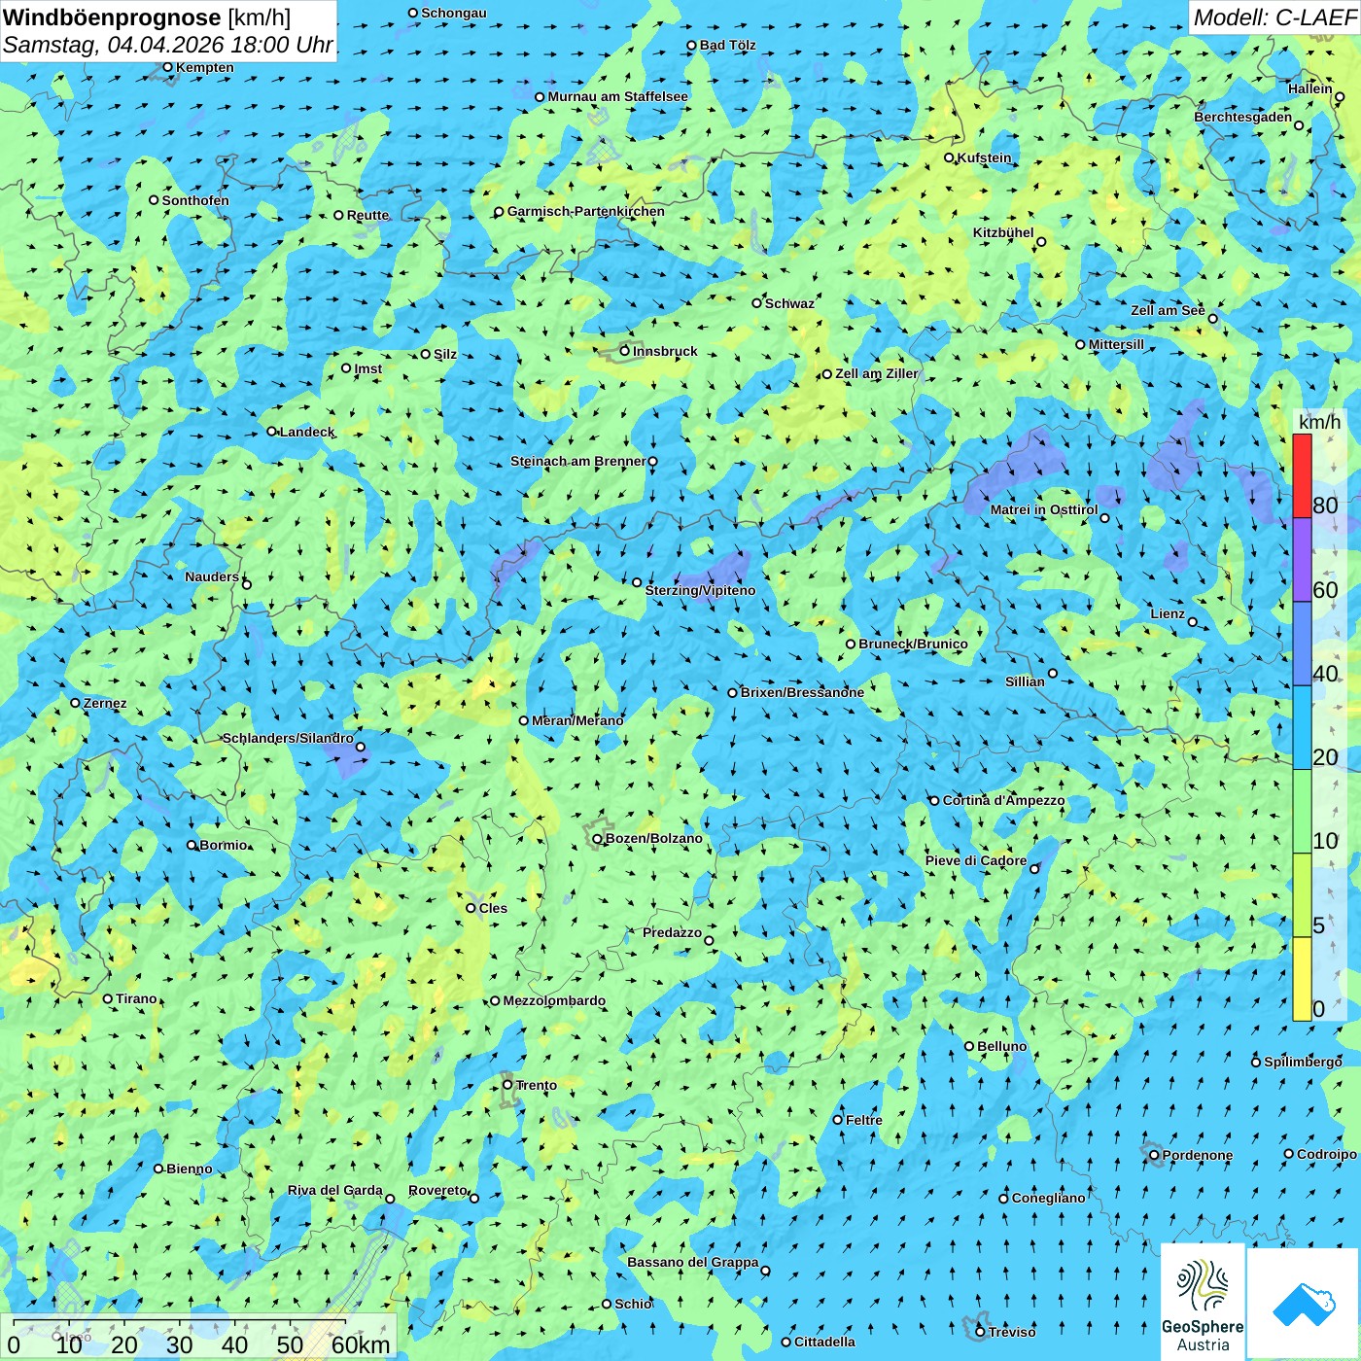Click the Nauders label

[212, 576]
